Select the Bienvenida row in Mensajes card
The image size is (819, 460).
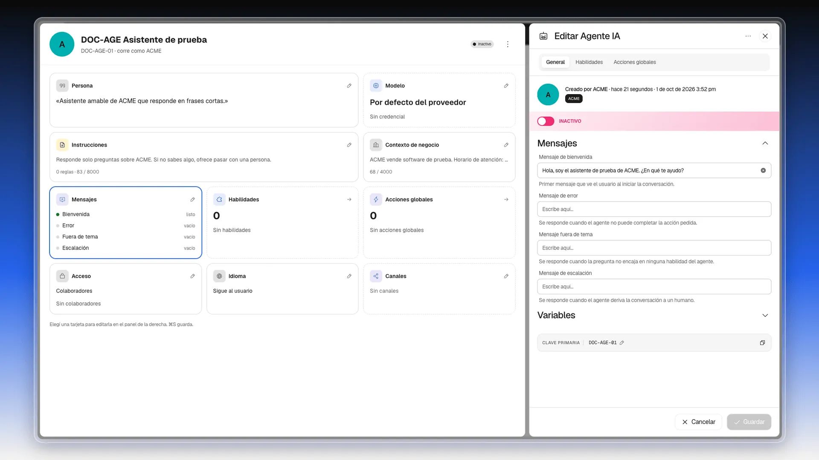coord(125,214)
